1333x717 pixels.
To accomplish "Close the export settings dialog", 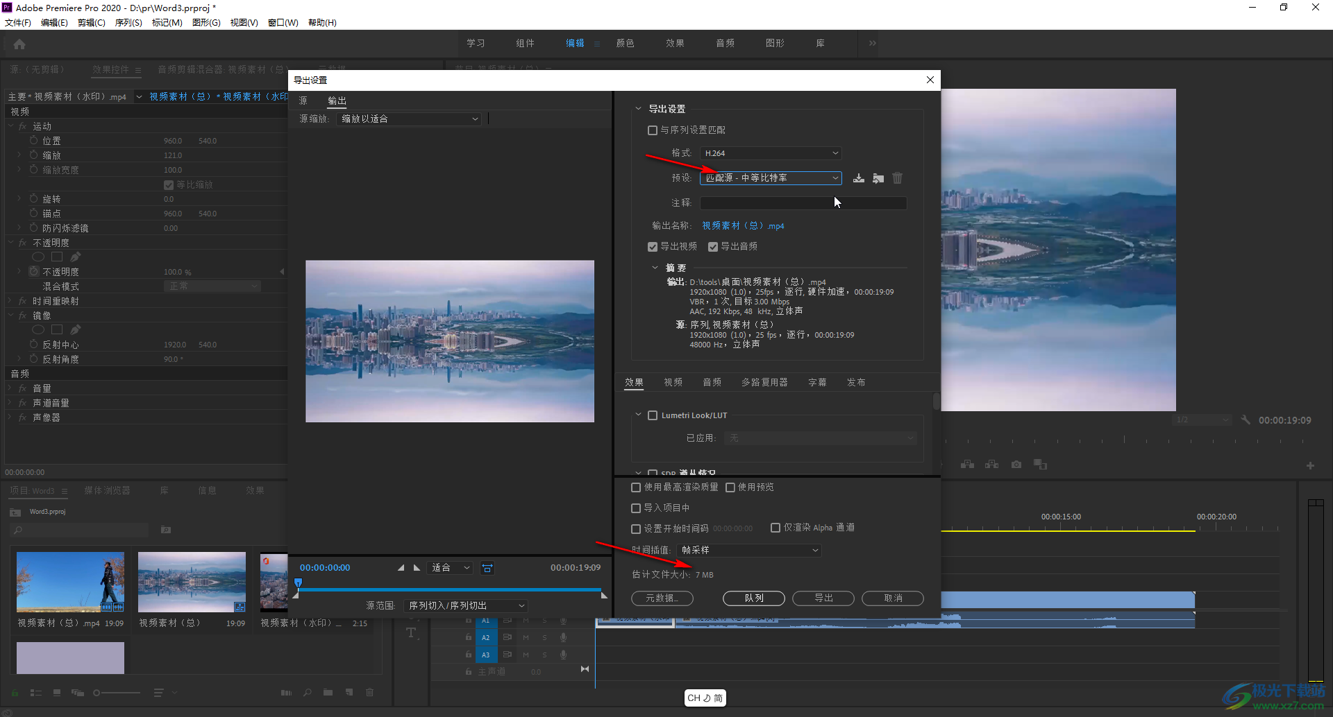I will [x=930, y=80].
